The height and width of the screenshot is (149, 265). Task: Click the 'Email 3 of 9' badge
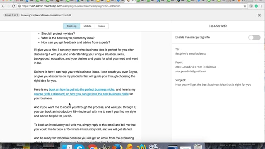pyautogui.click(x=12, y=15)
